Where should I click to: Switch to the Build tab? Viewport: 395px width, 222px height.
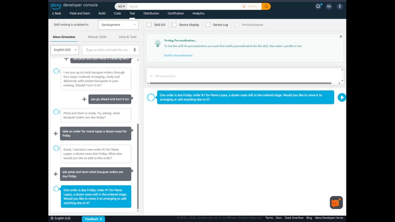coord(102,13)
